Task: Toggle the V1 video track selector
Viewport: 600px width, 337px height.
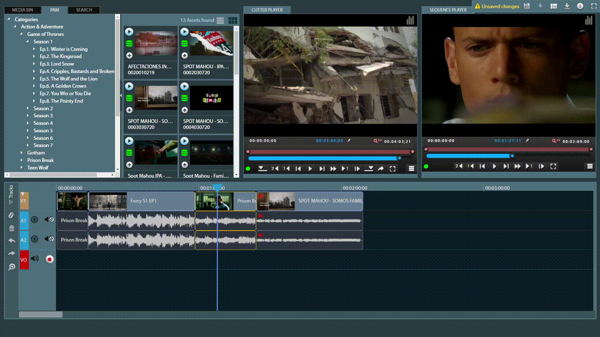Action: tap(24, 200)
